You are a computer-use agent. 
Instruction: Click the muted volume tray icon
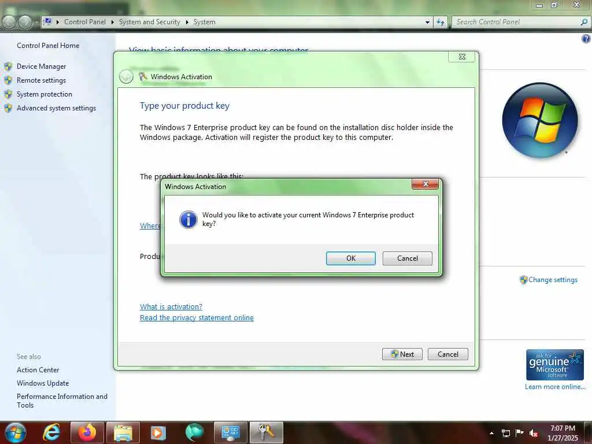click(534, 433)
